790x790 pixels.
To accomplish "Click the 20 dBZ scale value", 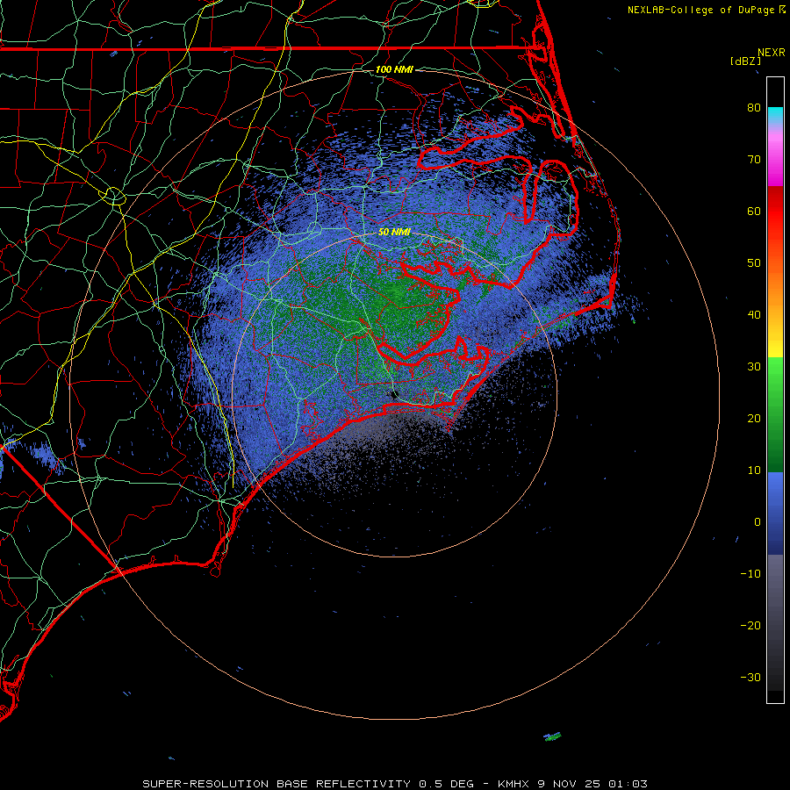I will 754,418.
